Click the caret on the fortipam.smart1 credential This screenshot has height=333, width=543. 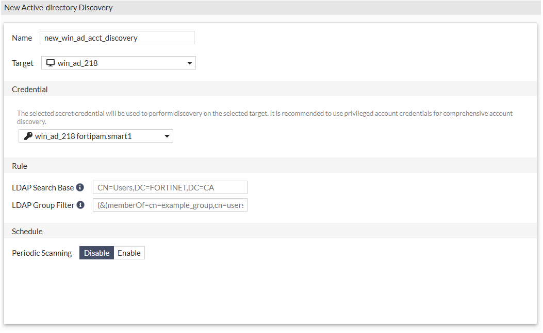(167, 135)
